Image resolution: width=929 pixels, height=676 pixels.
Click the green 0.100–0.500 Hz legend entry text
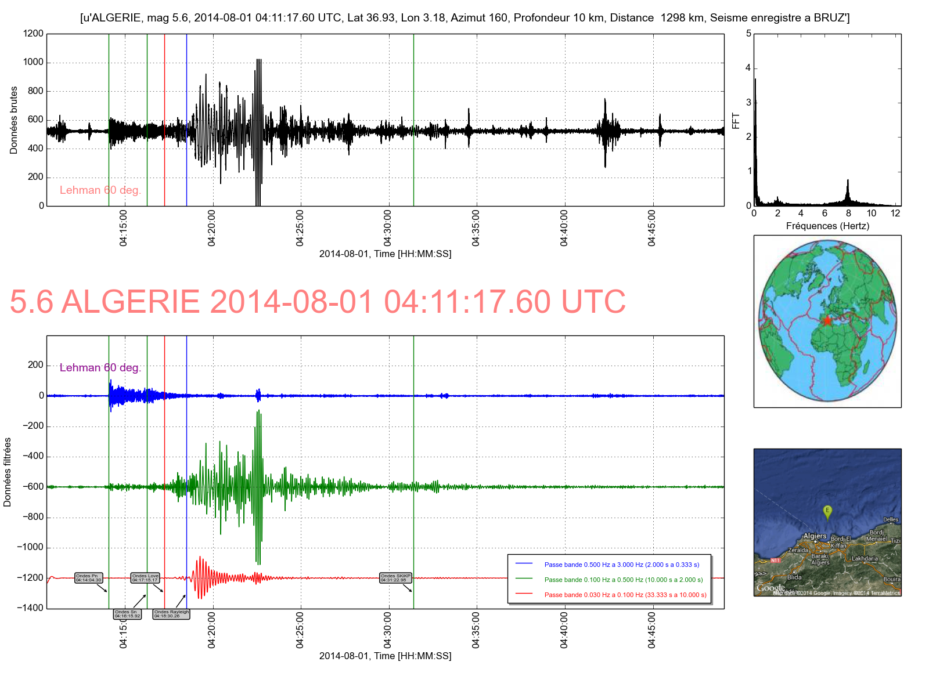[623, 580]
